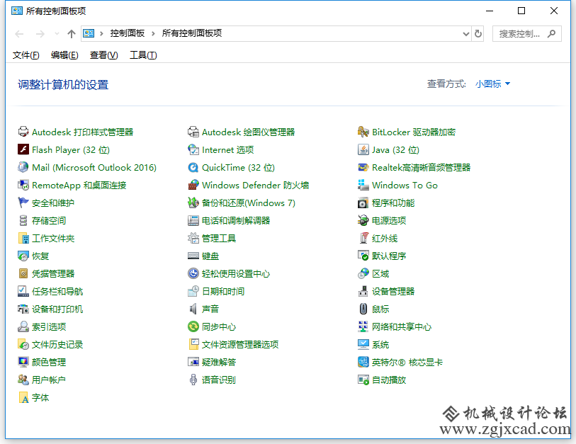Open the 设备管理器 link
Image resolution: width=576 pixels, height=444 pixels.
(x=393, y=291)
